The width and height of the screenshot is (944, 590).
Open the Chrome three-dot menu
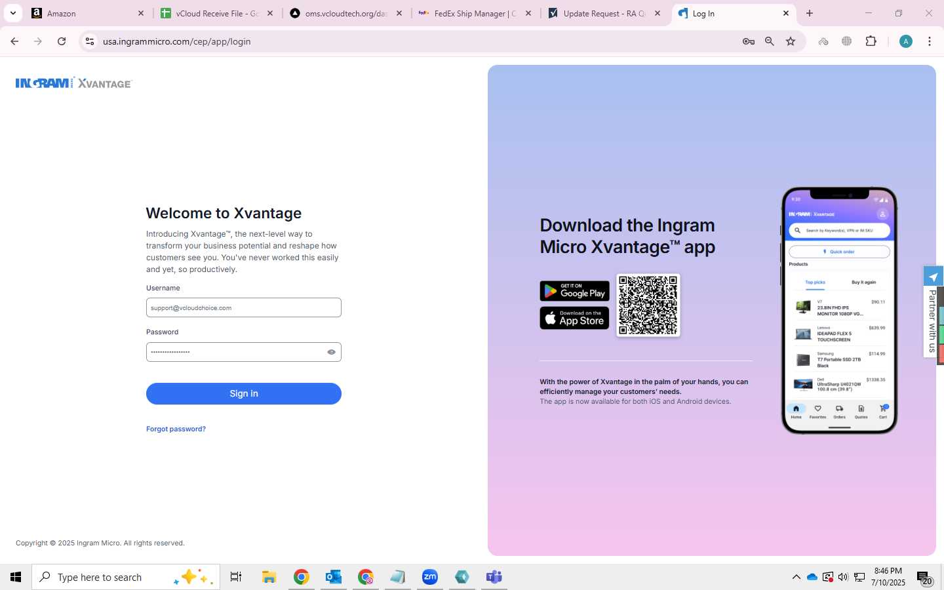point(930,41)
